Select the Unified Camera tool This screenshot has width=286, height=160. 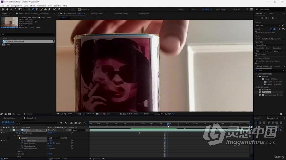click(20, 9)
